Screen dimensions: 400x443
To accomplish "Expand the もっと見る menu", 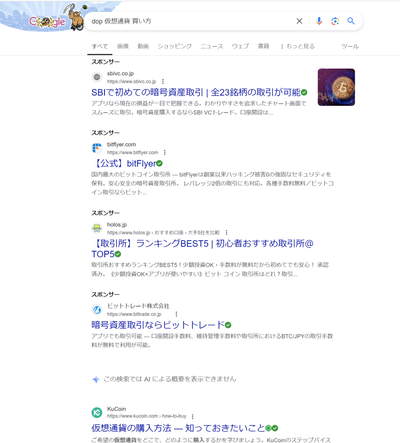I will 297,46.
